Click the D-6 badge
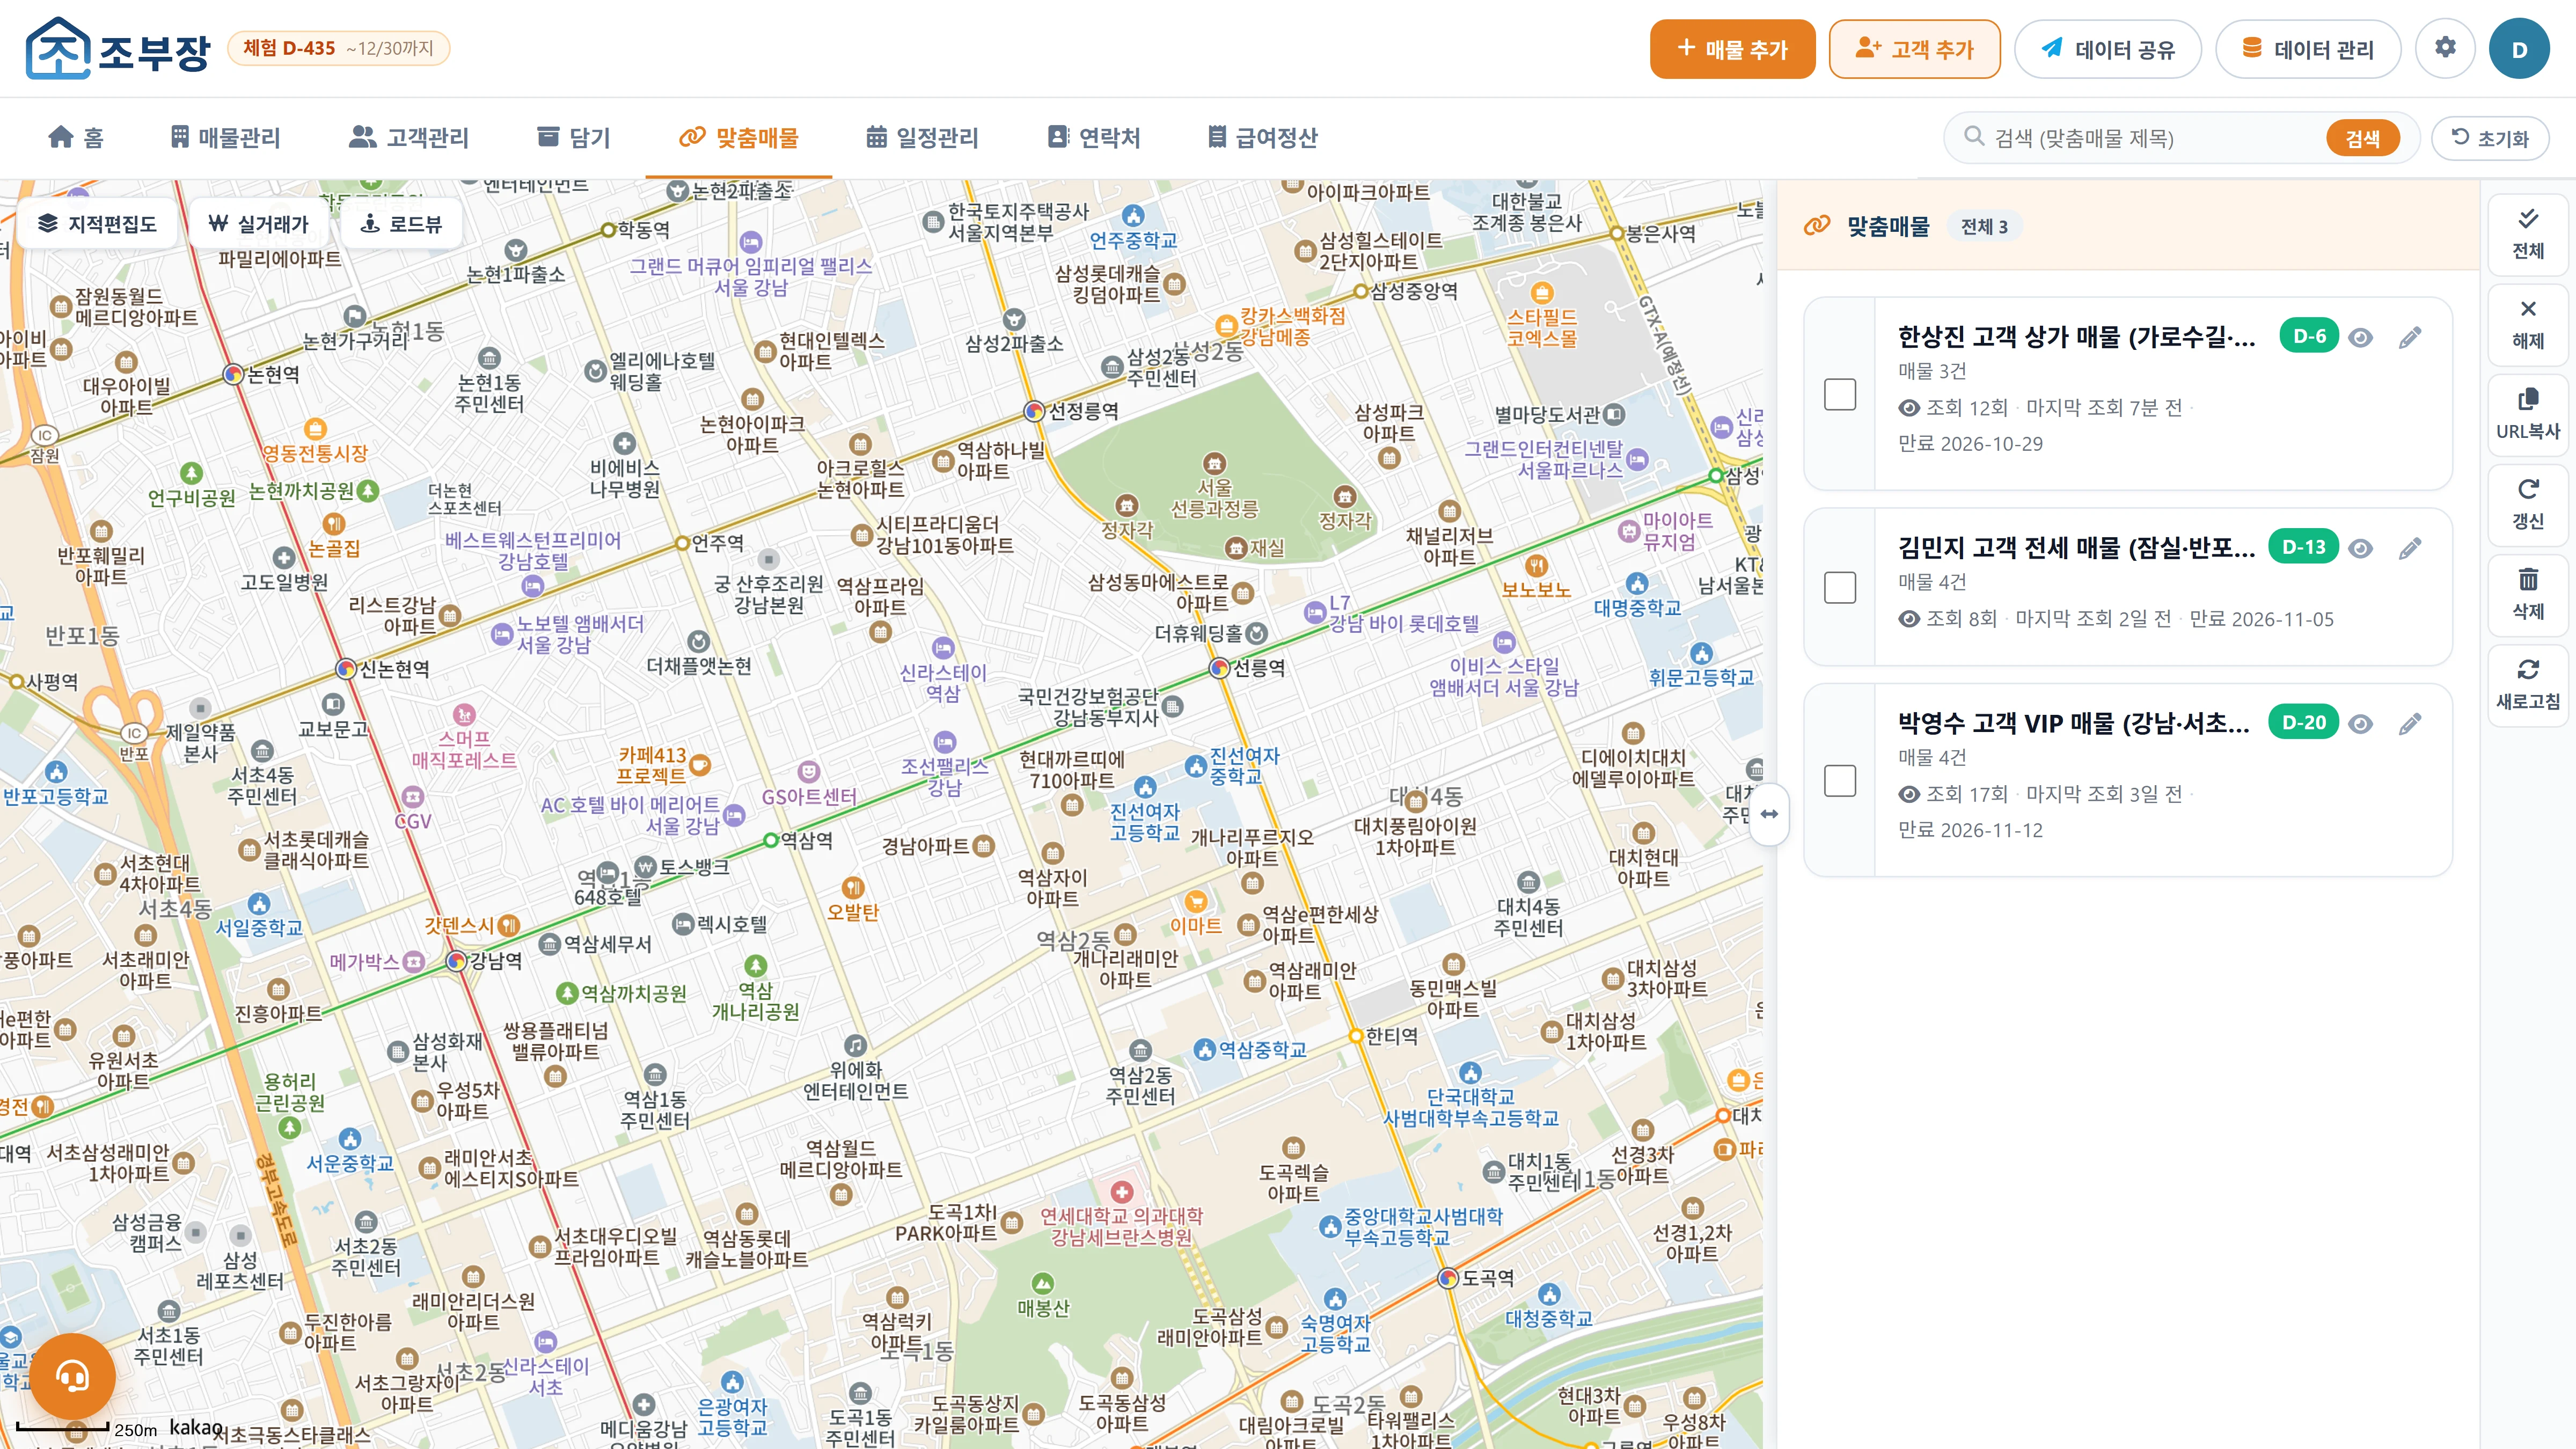2576x1449 pixels. 2309,336
